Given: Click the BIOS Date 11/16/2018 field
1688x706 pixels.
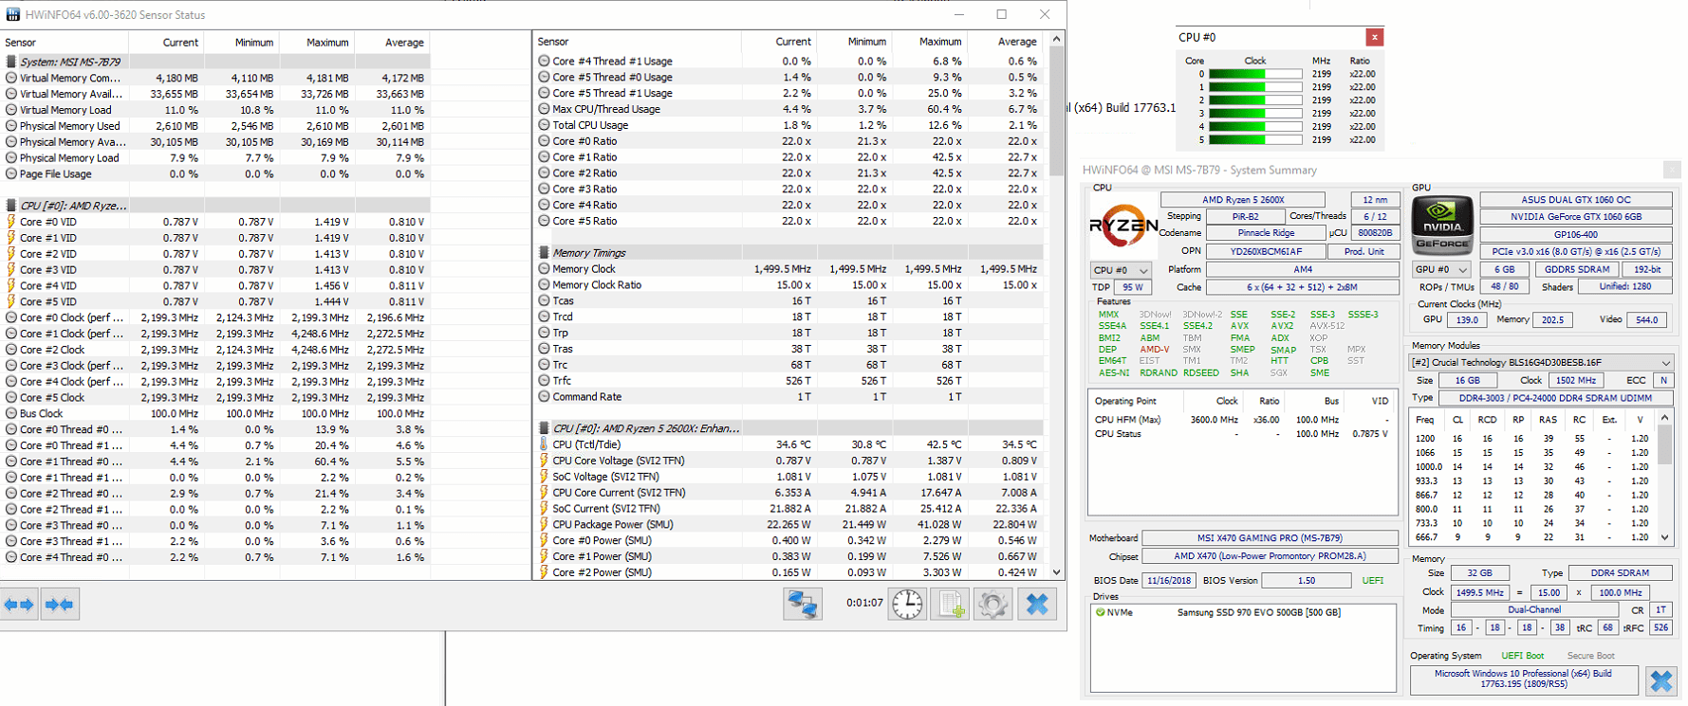Looking at the screenshot, I should [x=1169, y=581].
